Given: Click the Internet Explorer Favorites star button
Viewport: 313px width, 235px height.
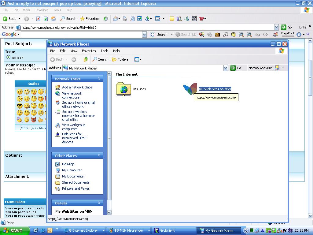Looking at the screenshot, I should [x=90, y=19].
